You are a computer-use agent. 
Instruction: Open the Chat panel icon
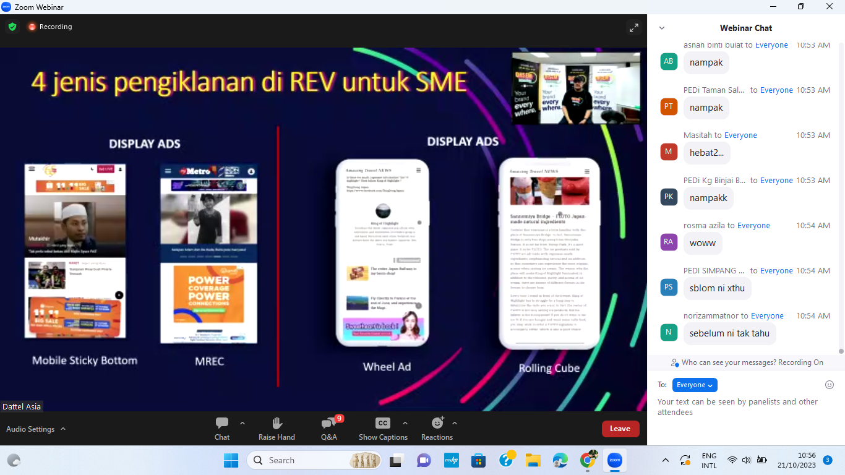click(x=222, y=423)
